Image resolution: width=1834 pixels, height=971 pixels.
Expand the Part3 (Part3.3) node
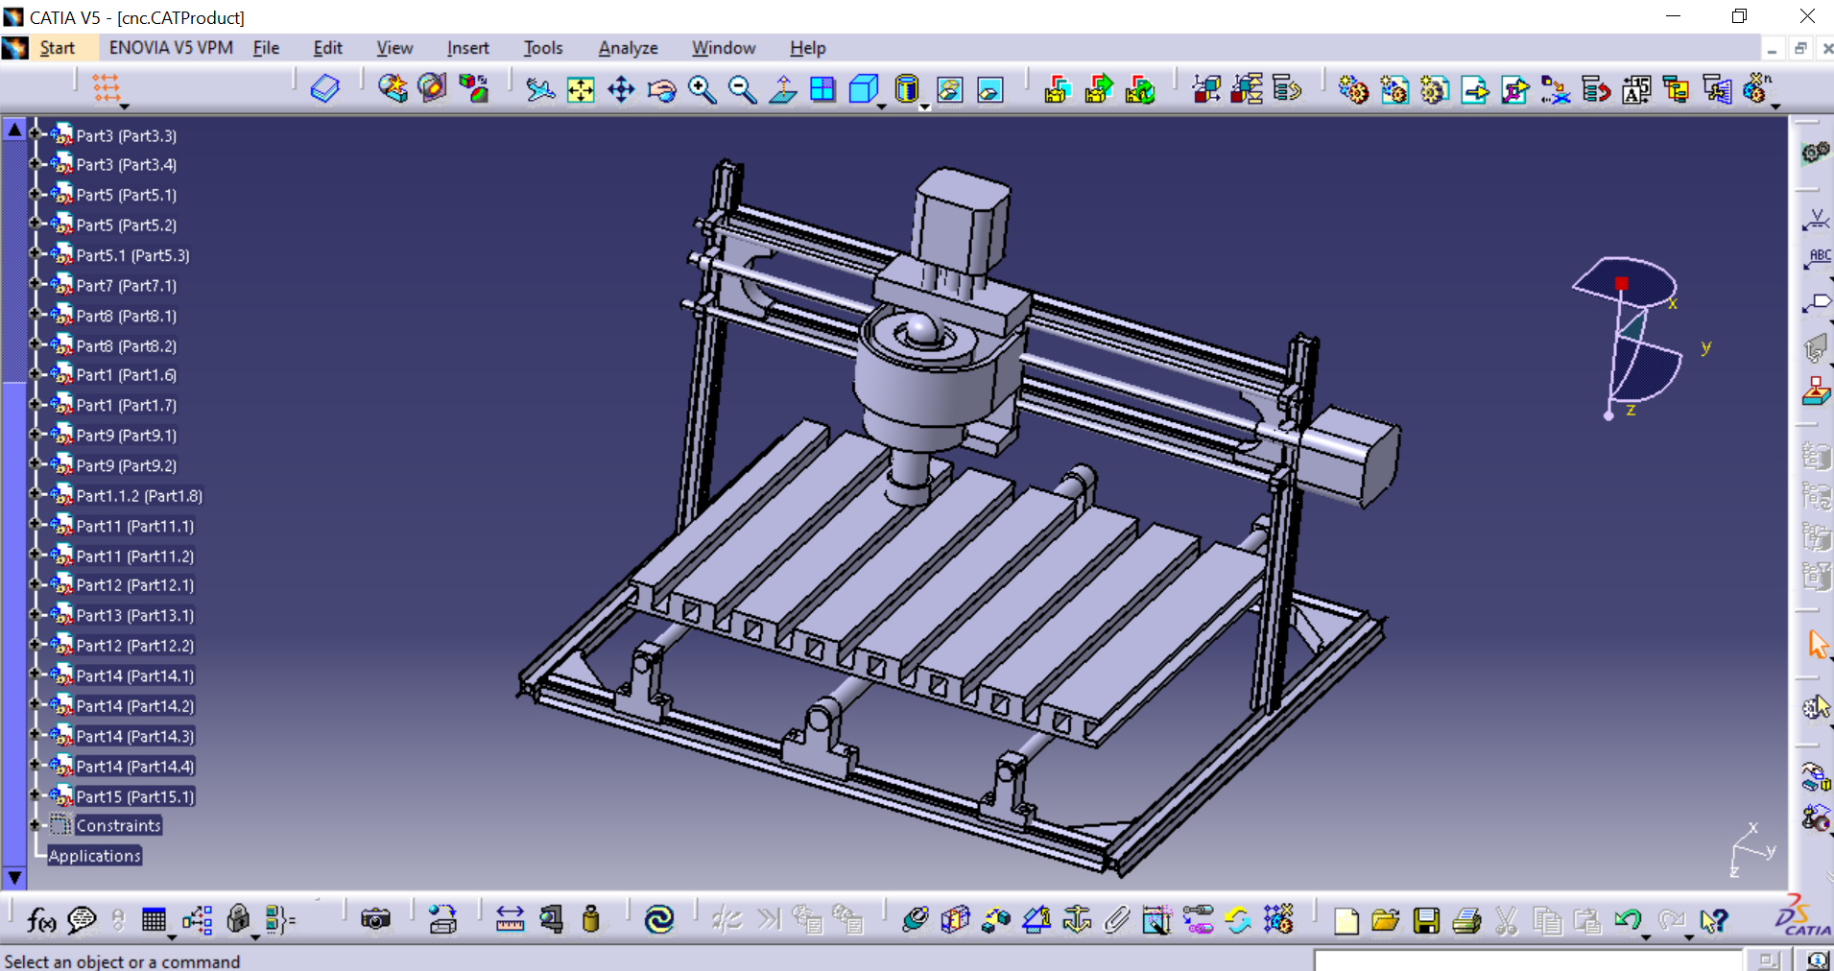pyautogui.click(x=35, y=133)
